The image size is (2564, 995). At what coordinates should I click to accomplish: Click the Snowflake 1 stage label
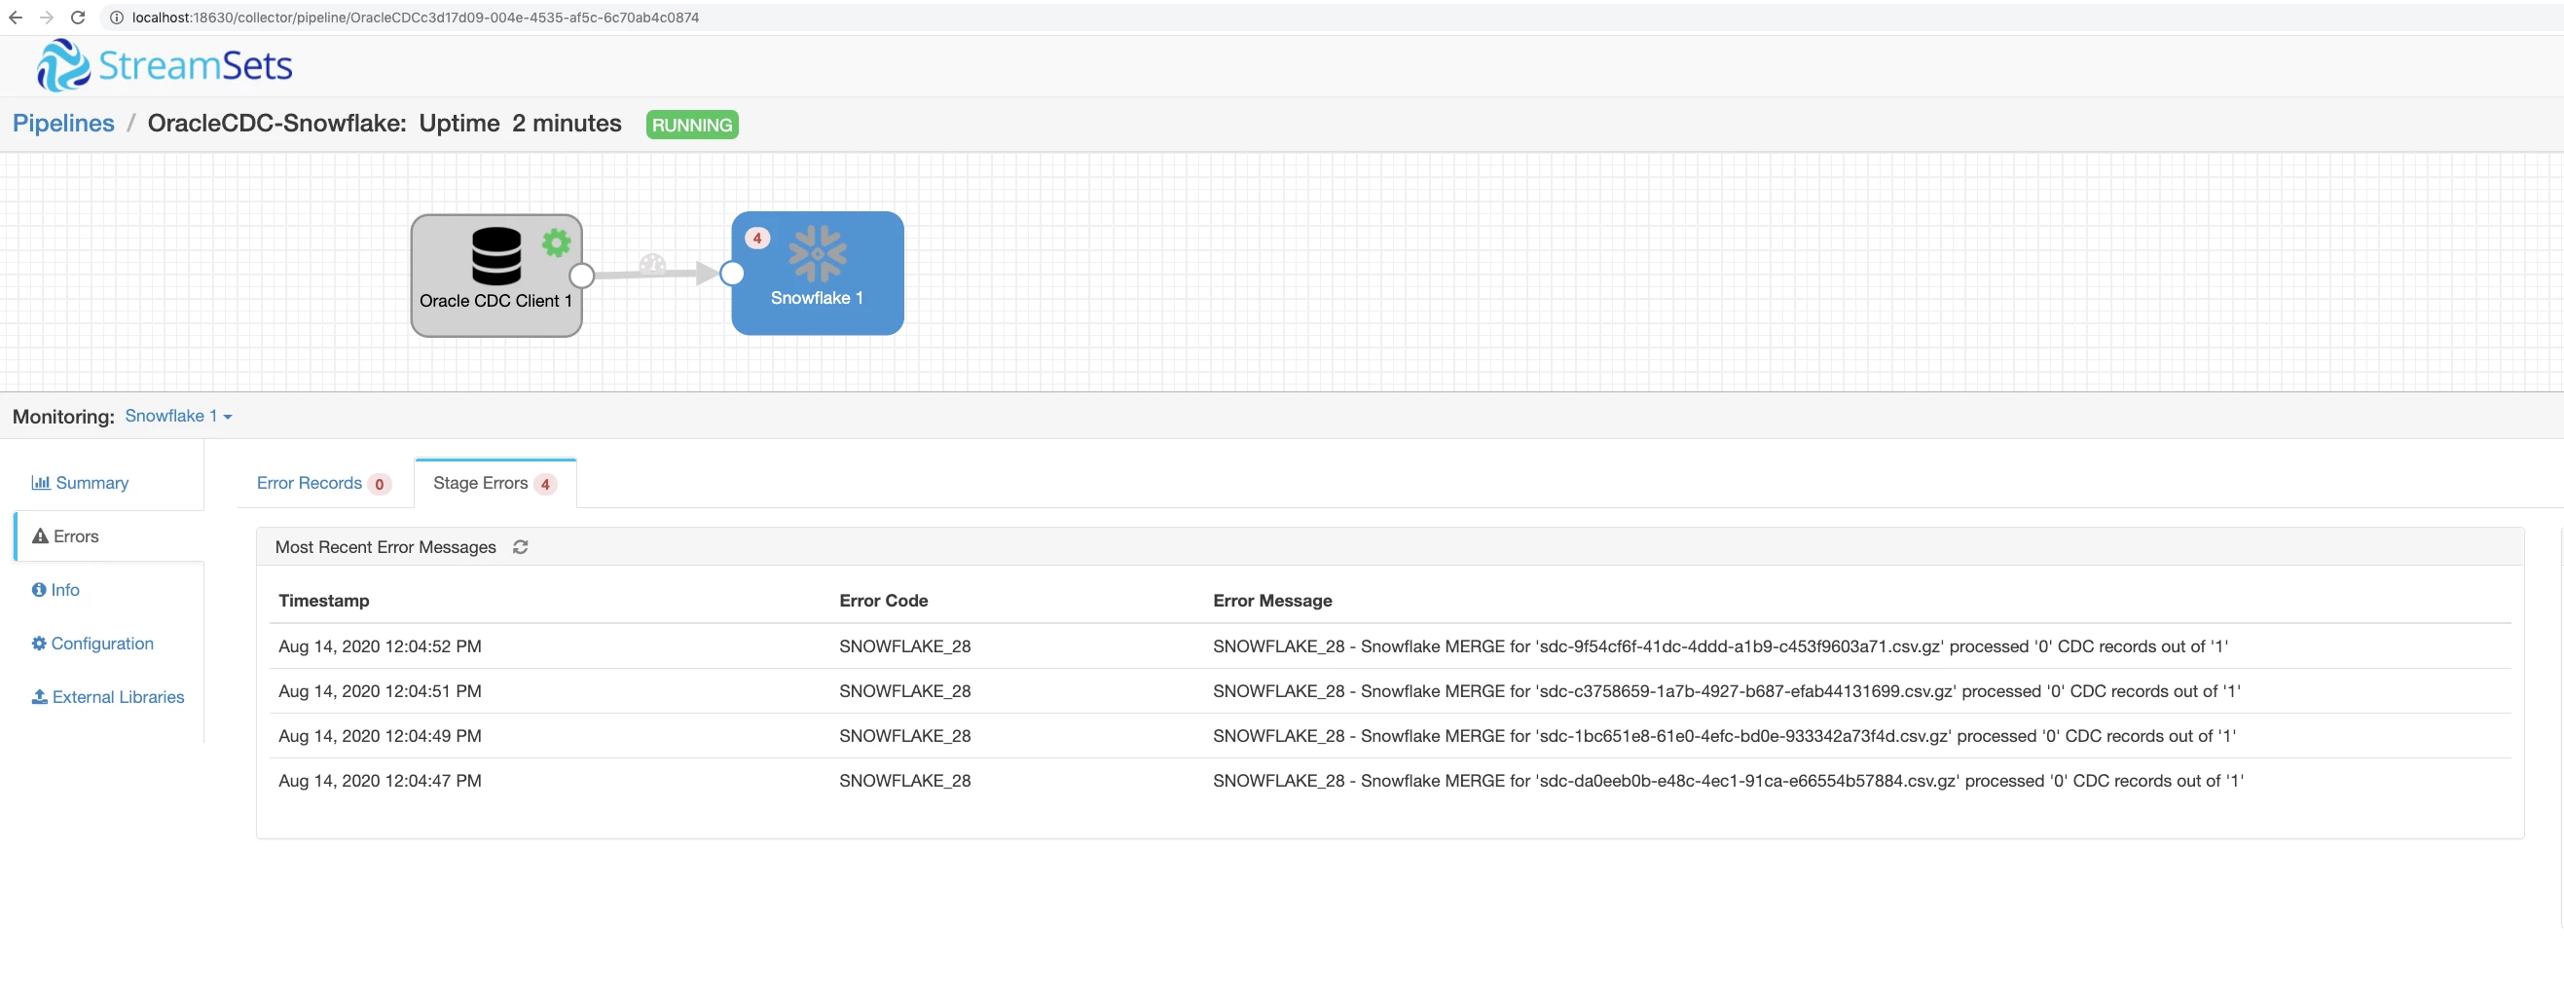816,298
